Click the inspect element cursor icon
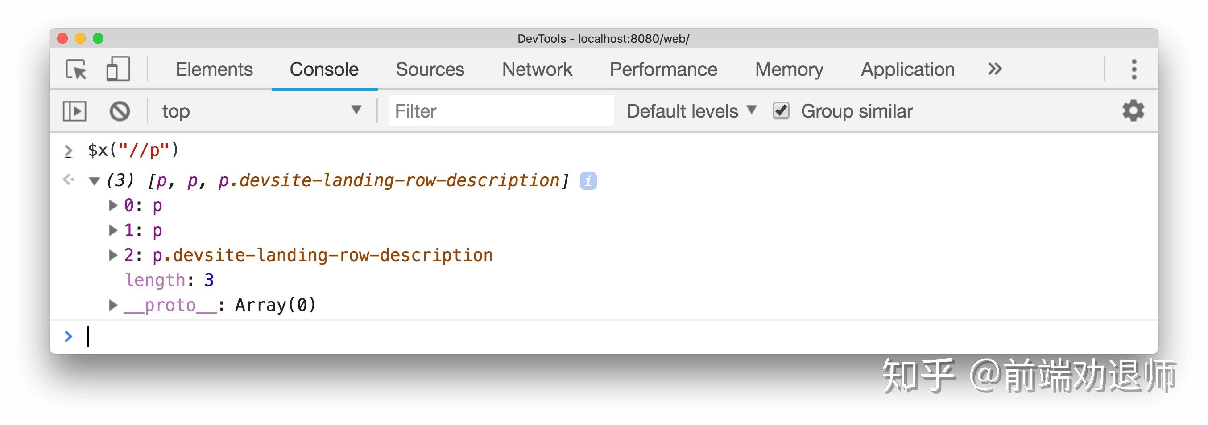1208x425 pixels. click(76, 69)
